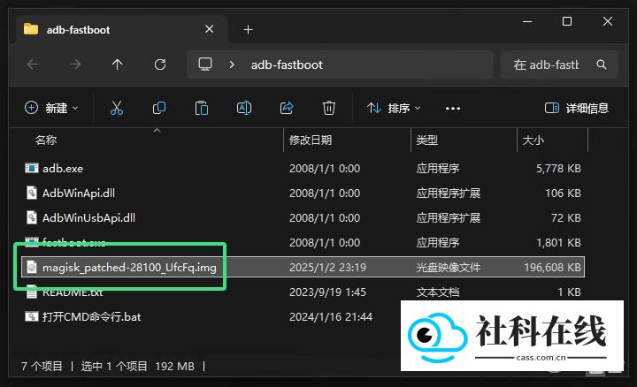Click the AdbWinApi.dll file icon
This screenshot has width=637, height=387.
coord(32,193)
